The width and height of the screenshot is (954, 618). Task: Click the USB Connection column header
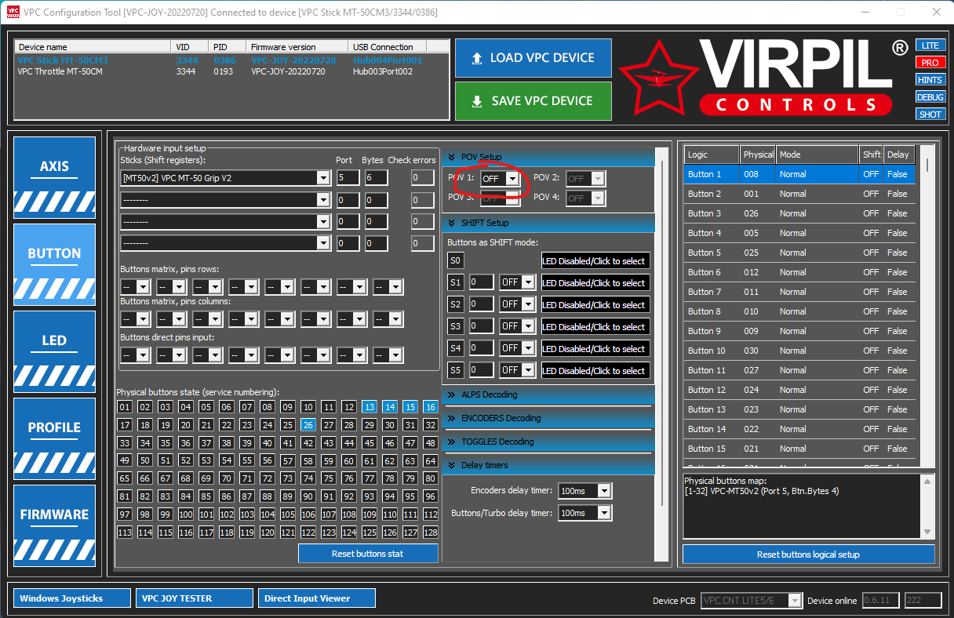click(x=388, y=47)
